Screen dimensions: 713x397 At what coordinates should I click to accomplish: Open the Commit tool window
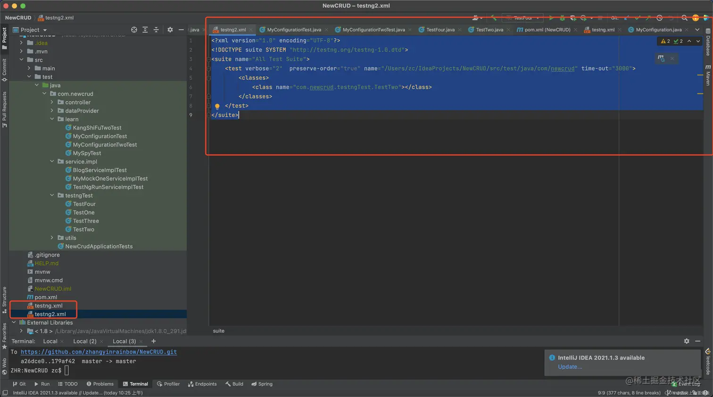coord(4,69)
